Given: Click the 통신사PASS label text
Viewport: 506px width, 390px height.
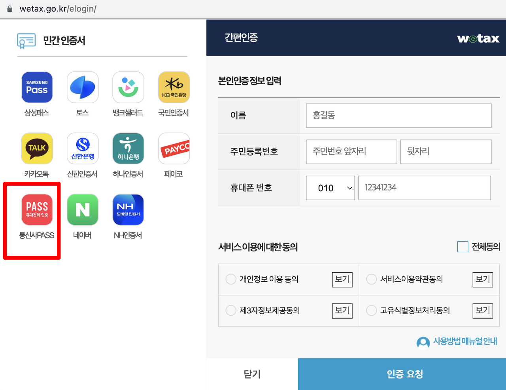Looking at the screenshot, I should pos(37,236).
